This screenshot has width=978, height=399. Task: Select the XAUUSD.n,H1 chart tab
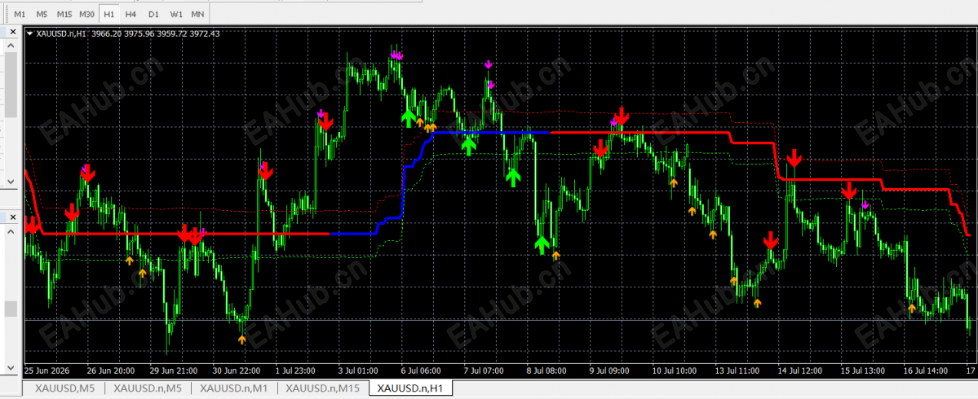point(409,388)
